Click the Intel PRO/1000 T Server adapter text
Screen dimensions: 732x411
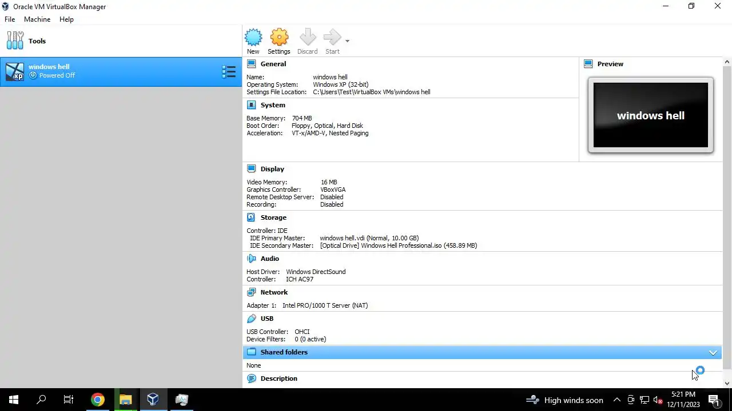pos(325,305)
